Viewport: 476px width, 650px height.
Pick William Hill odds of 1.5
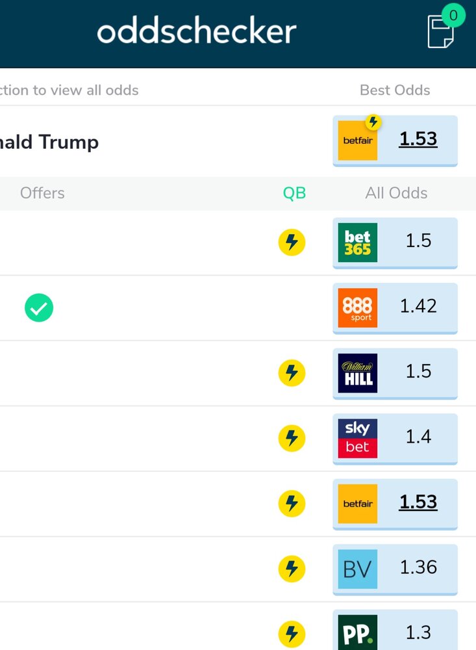point(395,372)
